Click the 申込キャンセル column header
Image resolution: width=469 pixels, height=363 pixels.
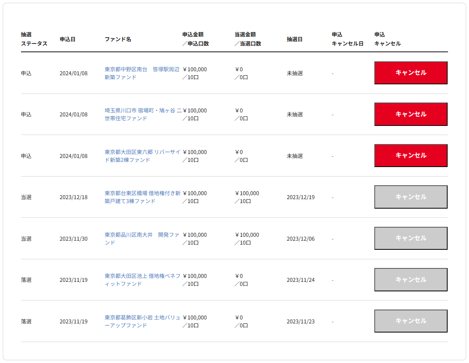pos(387,39)
